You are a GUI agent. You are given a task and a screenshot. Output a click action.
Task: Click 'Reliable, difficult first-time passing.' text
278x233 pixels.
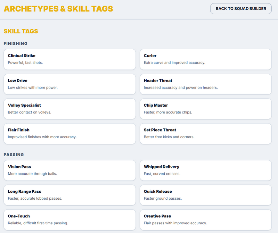(x=38, y=223)
